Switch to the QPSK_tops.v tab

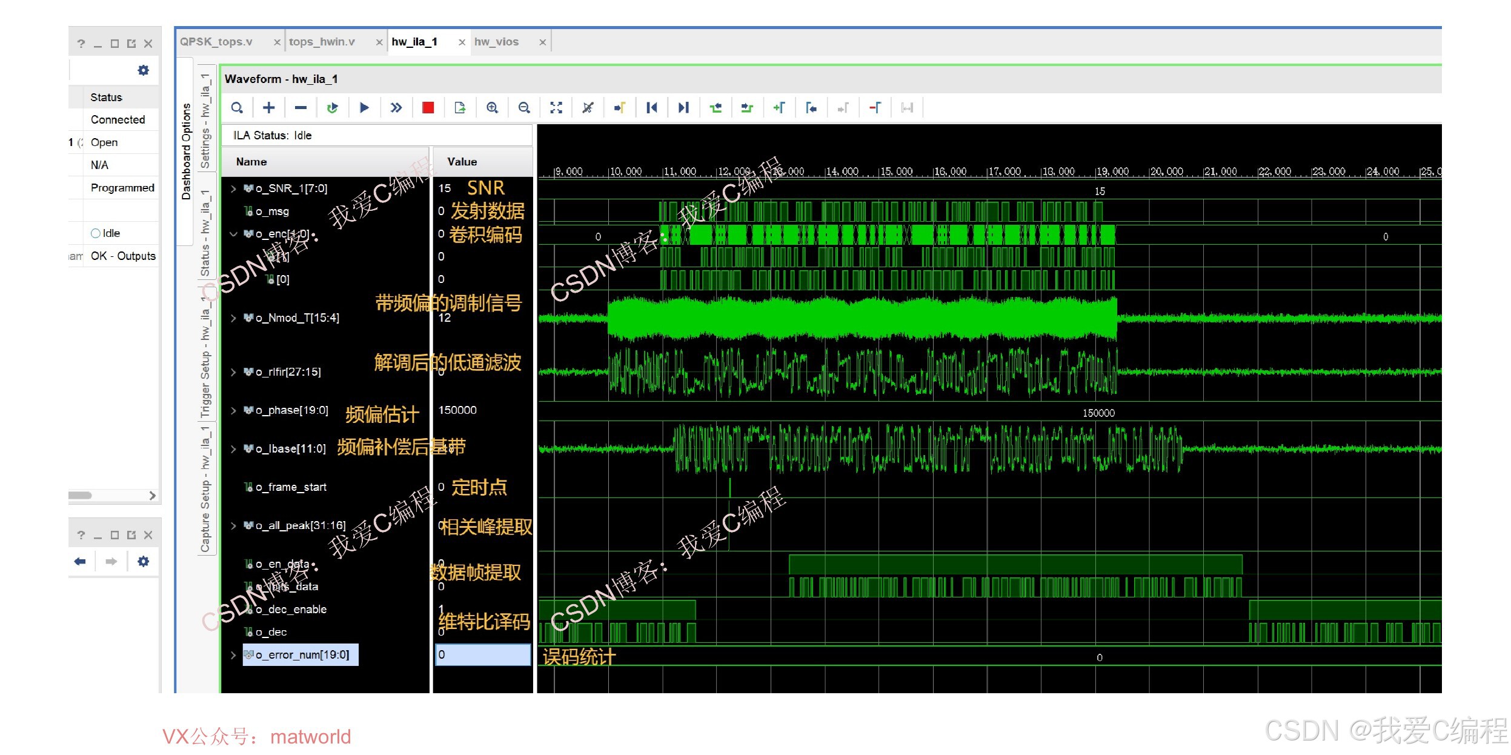(216, 42)
